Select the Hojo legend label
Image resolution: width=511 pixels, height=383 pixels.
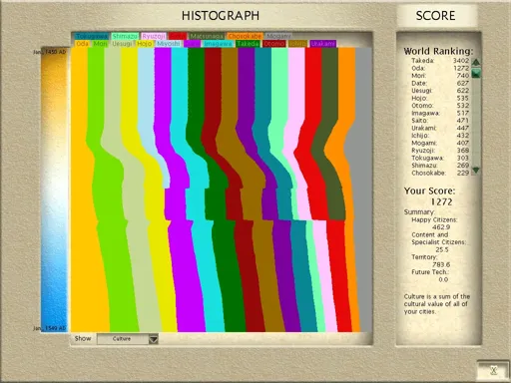145,44
